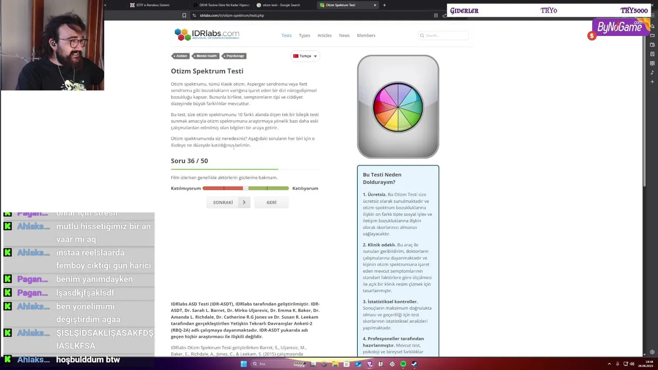Click the SONRAKİ button

(x=228, y=202)
